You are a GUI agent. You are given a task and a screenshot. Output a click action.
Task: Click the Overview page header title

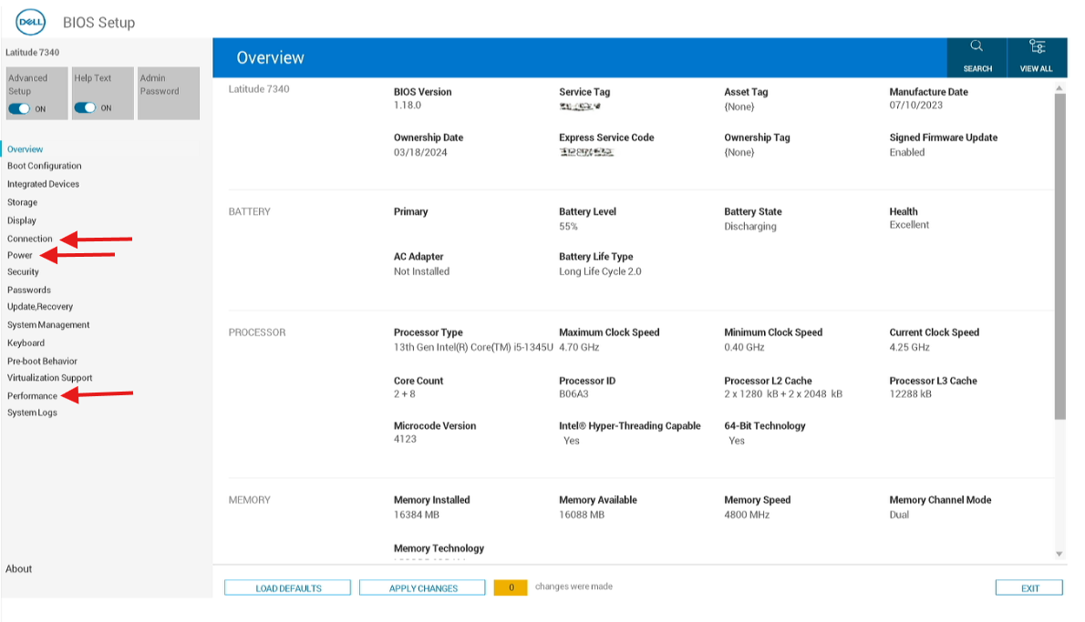tap(270, 58)
